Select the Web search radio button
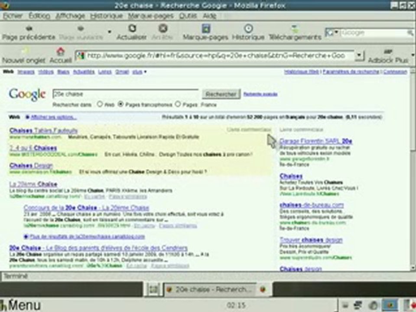The image size is (416, 312). pos(100,104)
